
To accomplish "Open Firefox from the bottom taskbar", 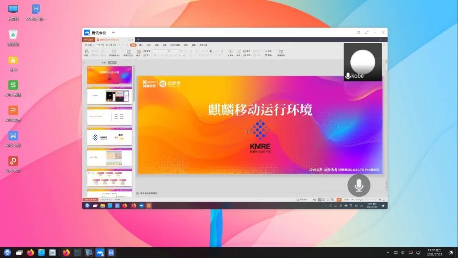I will tap(31, 252).
